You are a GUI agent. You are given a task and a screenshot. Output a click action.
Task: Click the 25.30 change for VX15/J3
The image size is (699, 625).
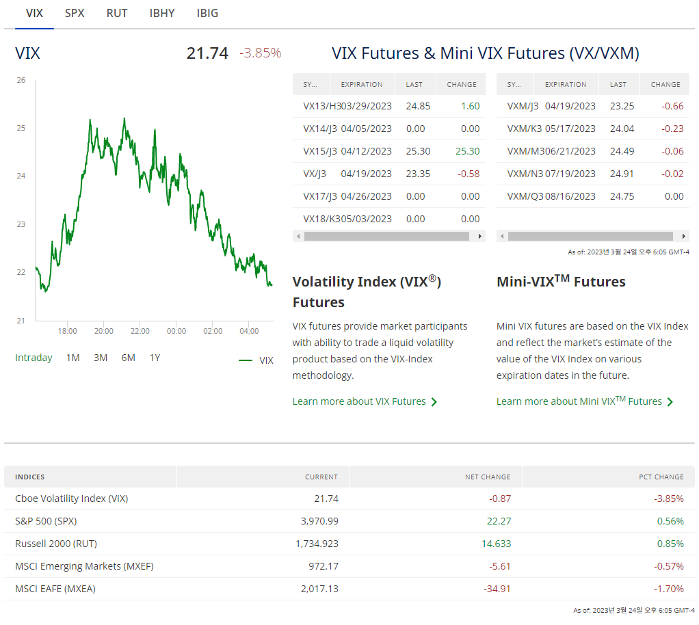tap(468, 151)
